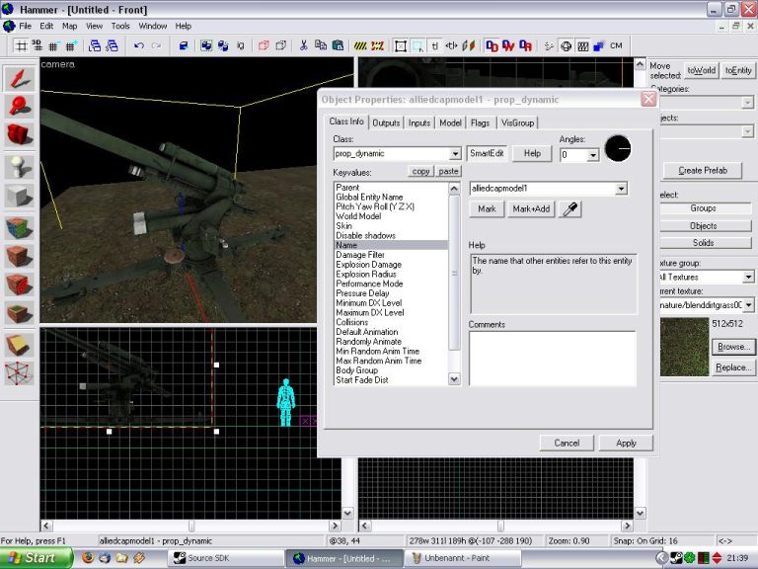Viewport: 758px width, 569px height.
Task: Open the Class dropdown showing prop_dynamic
Action: coord(455,154)
